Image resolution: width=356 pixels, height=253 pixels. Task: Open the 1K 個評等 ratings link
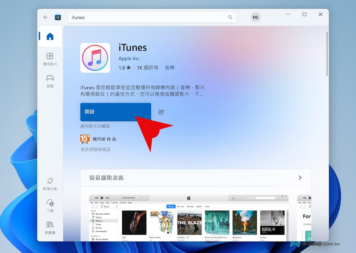[x=147, y=68]
